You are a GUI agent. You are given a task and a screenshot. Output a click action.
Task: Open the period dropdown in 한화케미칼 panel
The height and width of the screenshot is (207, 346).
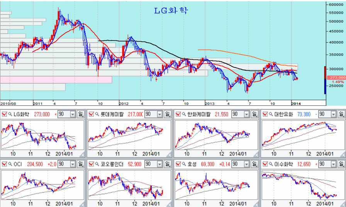tap(247, 114)
